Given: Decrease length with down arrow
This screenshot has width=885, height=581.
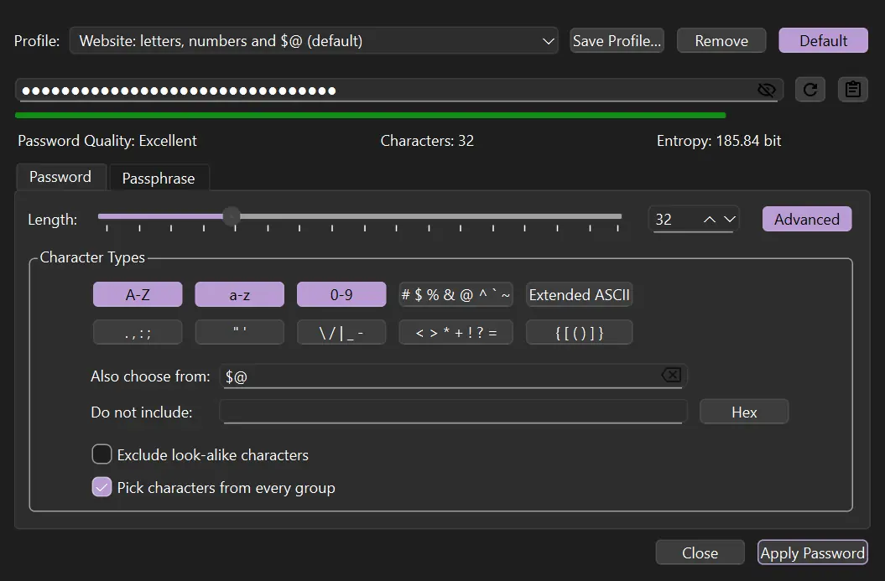Looking at the screenshot, I should (x=730, y=220).
